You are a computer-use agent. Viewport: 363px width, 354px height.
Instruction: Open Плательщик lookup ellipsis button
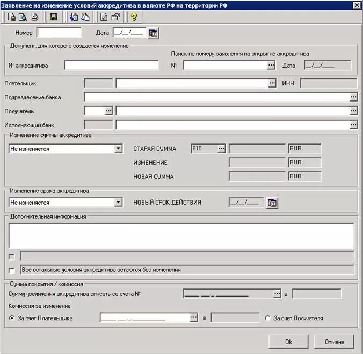[x=272, y=83]
